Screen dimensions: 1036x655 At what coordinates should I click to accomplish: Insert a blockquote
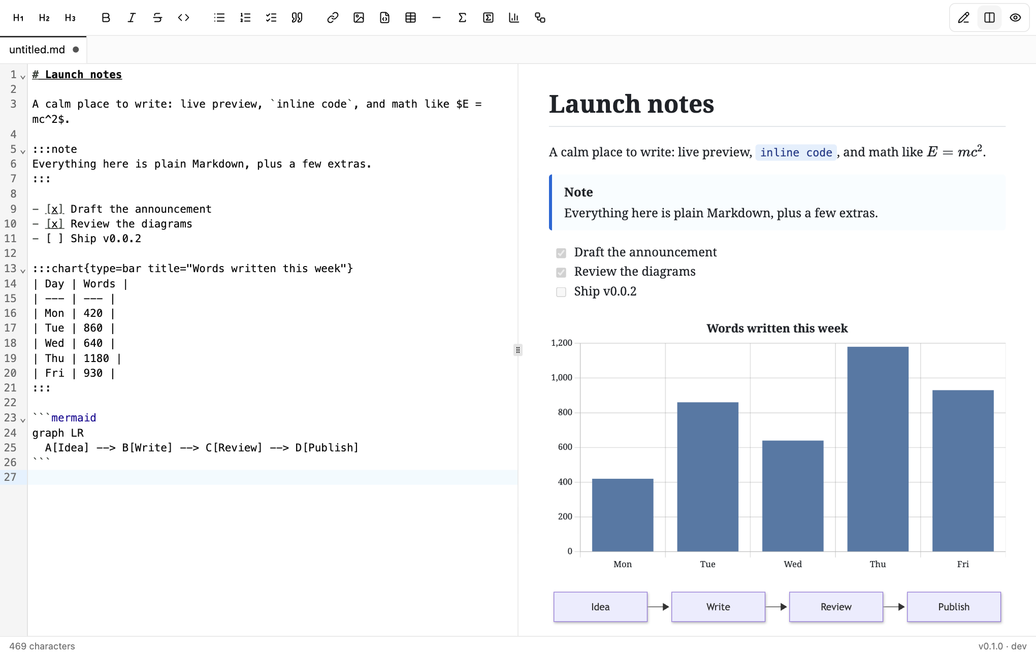coord(297,18)
